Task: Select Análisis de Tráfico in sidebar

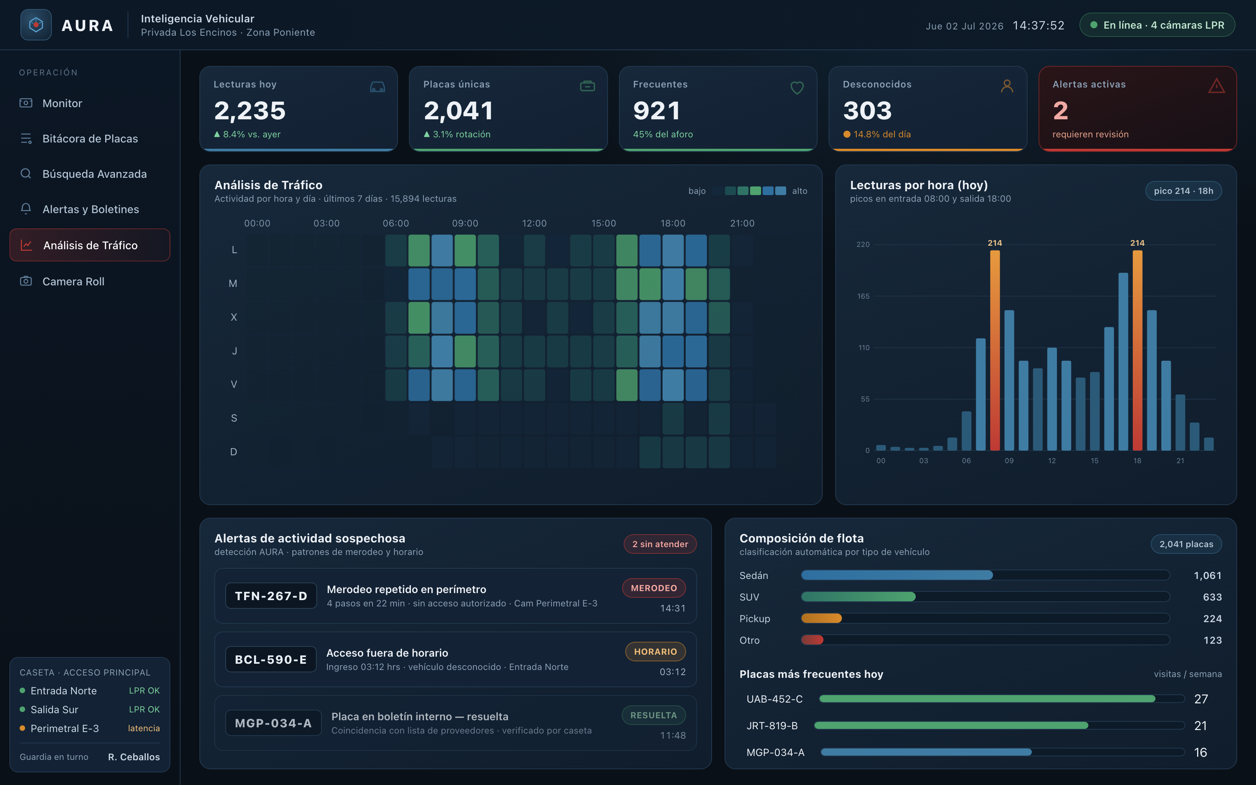Action: 90,245
